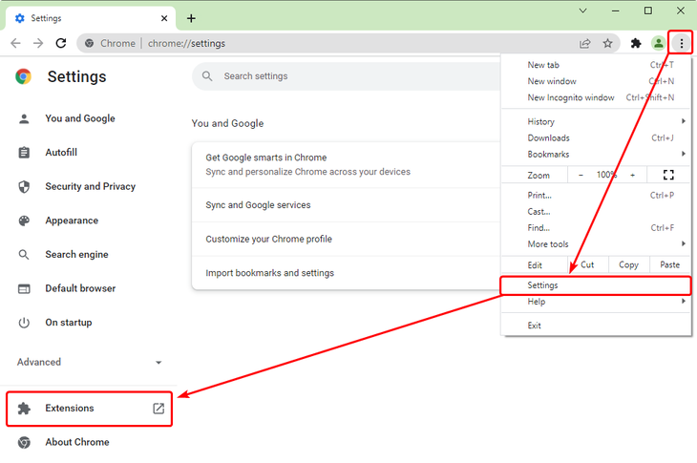697x463 pixels.
Task: Choose New Incognito window from menu
Action: (x=571, y=97)
